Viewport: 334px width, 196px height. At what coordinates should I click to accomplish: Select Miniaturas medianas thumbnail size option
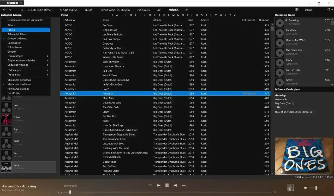(19, 84)
